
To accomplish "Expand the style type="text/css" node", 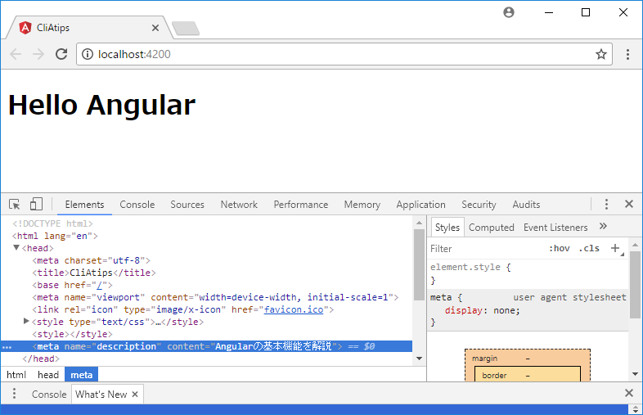I will pyautogui.click(x=26, y=321).
